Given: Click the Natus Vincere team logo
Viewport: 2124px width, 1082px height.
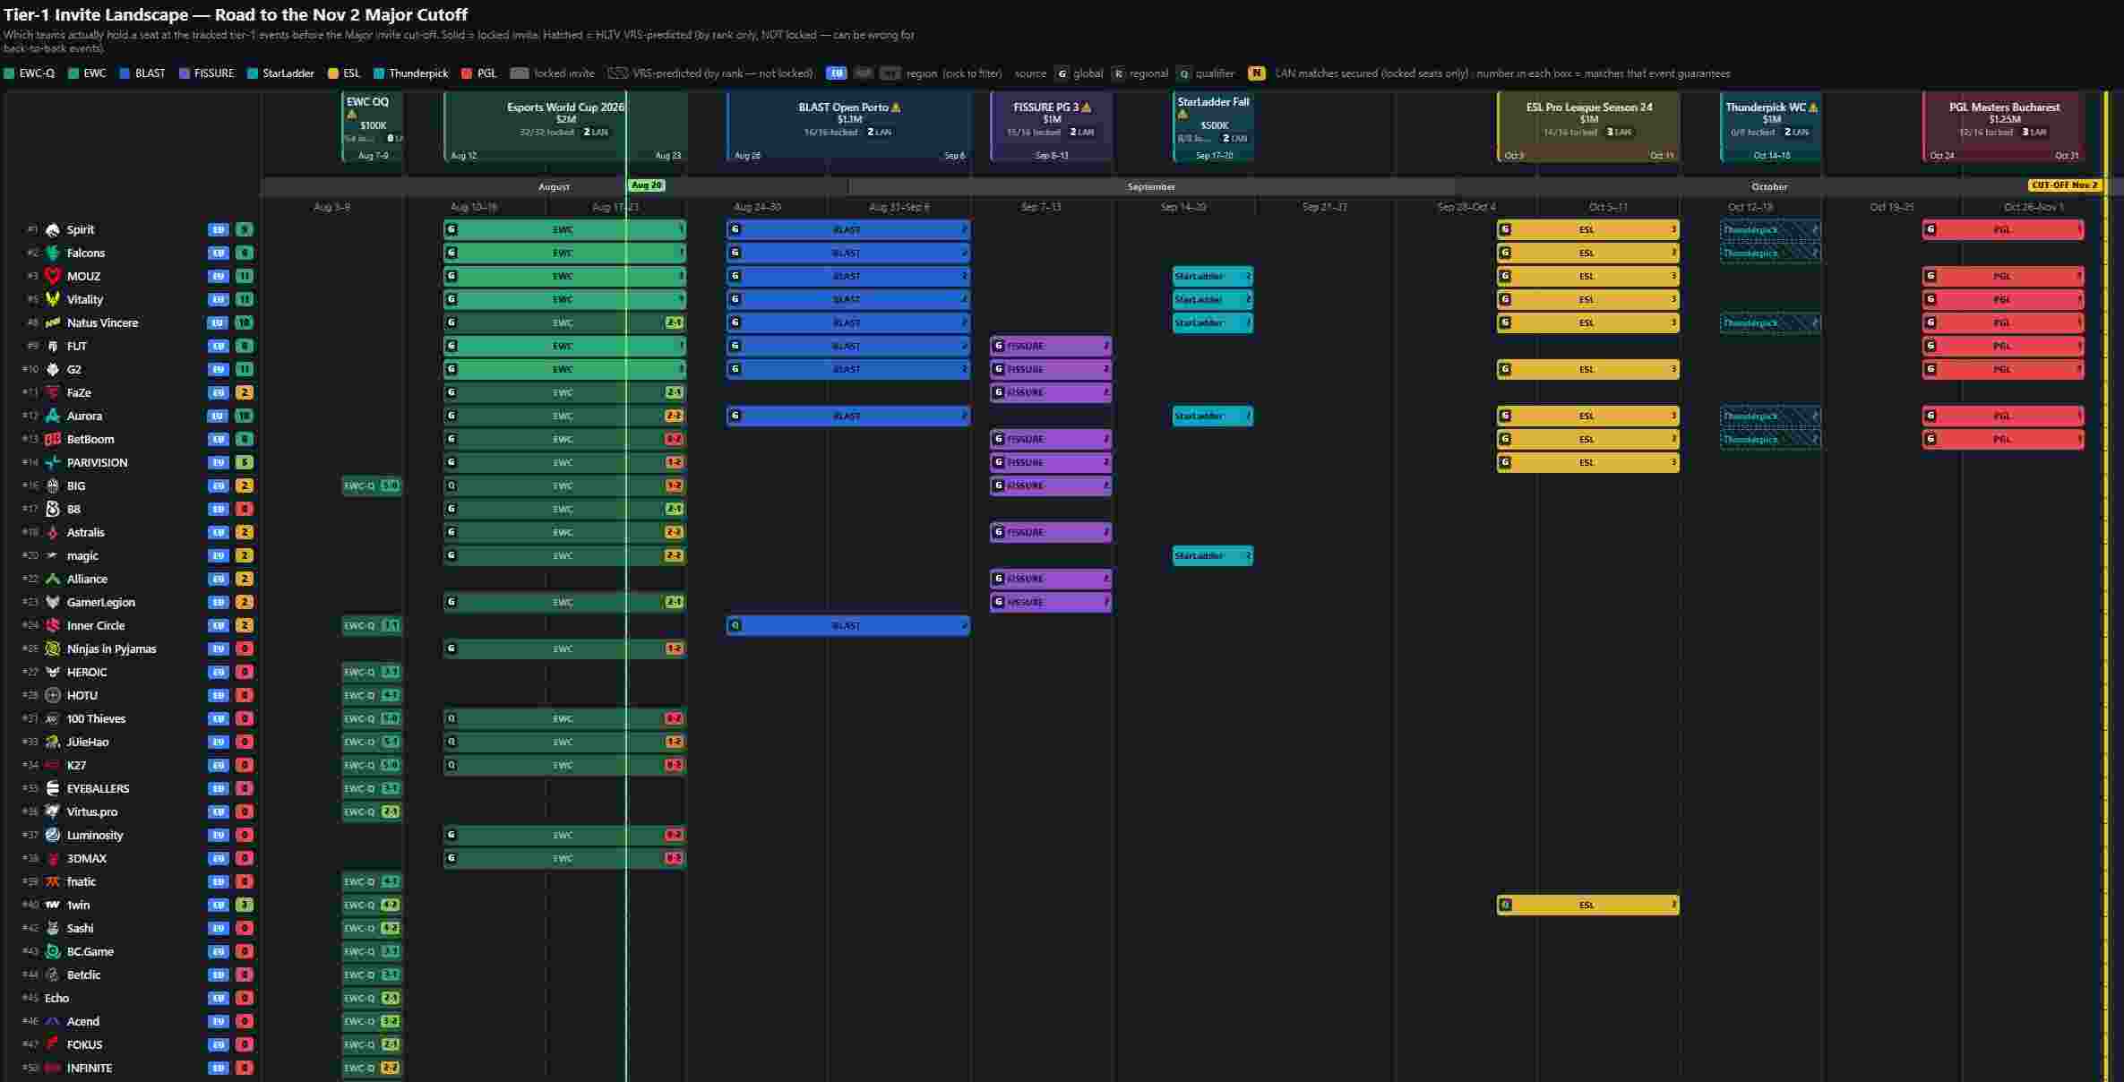Looking at the screenshot, I should (x=53, y=323).
